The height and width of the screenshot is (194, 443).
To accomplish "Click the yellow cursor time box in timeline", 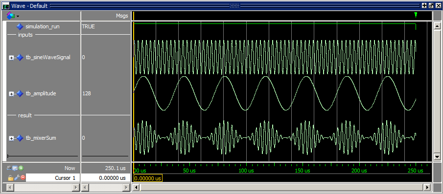I will pos(148,178).
